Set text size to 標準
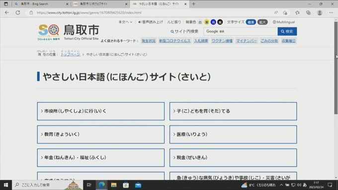Screen dimensions: 338x190 [251, 22]
